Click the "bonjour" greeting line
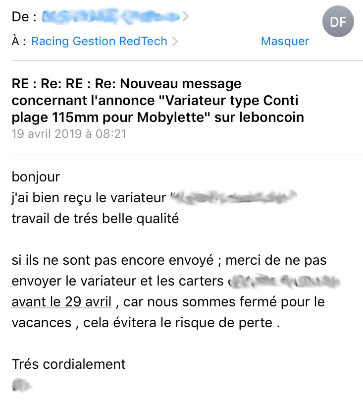 click(36, 177)
